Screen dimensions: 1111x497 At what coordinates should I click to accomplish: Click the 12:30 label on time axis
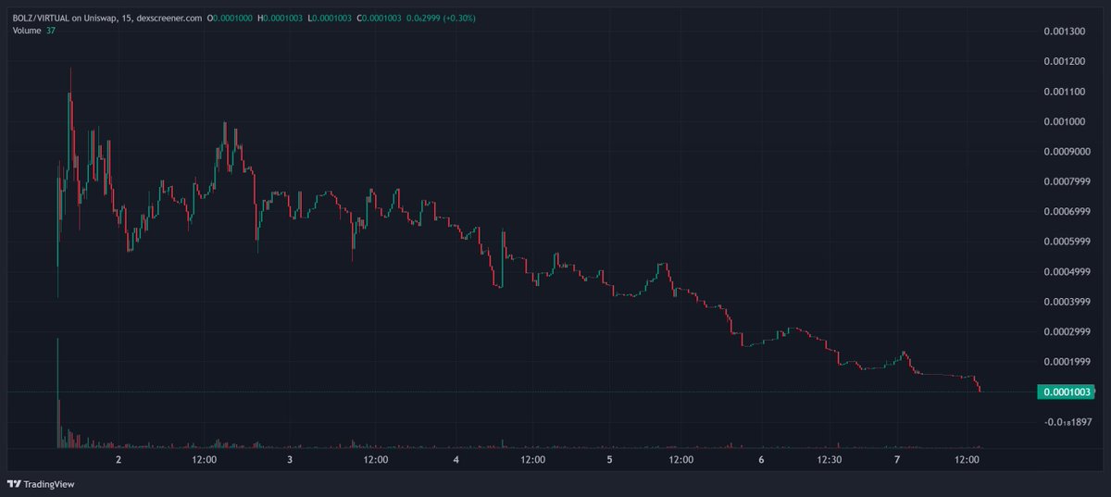tap(830, 460)
